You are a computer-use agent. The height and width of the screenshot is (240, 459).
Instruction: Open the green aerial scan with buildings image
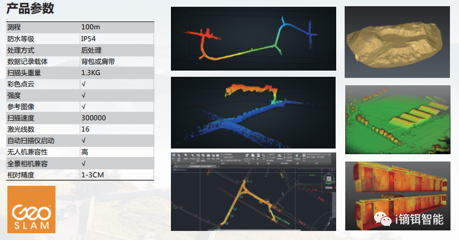397,119
